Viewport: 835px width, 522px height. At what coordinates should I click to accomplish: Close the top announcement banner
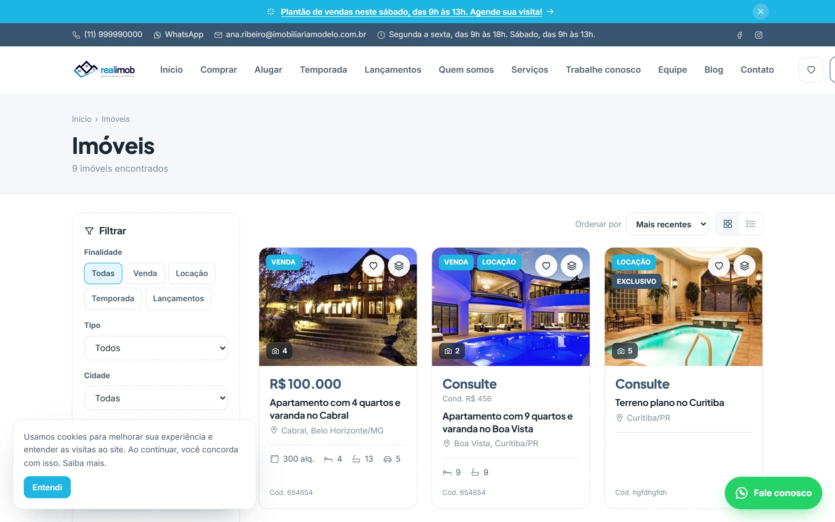pos(760,12)
